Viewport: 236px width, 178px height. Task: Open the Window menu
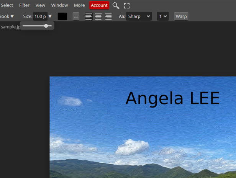[59, 5]
